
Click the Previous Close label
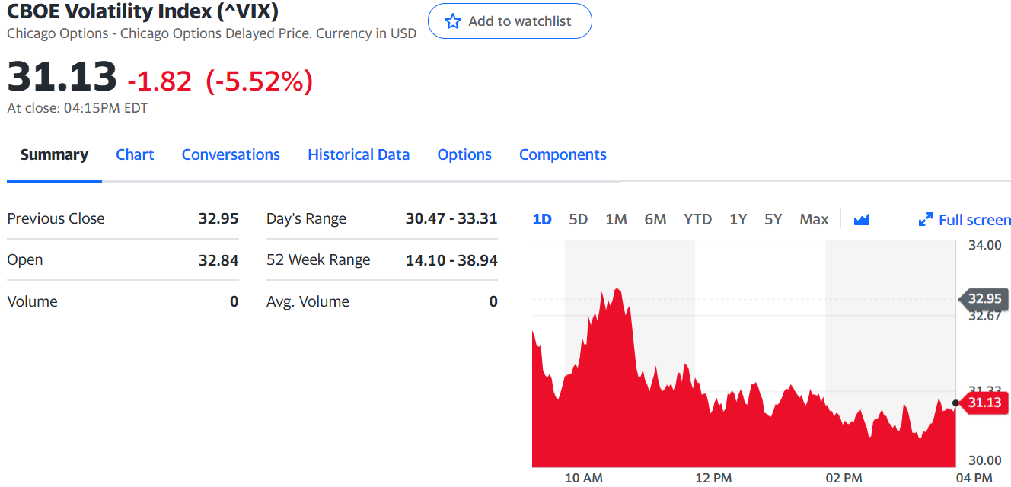point(56,218)
